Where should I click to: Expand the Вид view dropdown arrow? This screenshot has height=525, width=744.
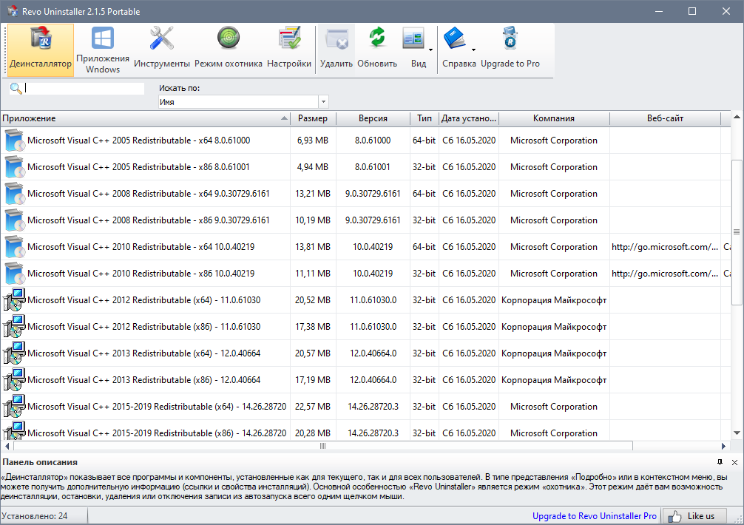430,50
